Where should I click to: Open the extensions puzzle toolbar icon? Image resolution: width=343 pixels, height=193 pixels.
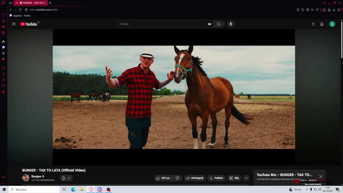[324, 10]
